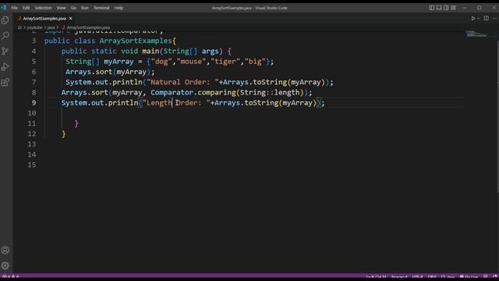Viewport: 499px width, 281px height.
Task: Toggle the bottom panel layout
Action: coord(439,8)
